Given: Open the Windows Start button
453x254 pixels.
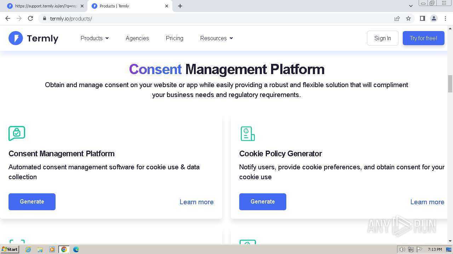Looking at the screenshot, I should [10, 249].
